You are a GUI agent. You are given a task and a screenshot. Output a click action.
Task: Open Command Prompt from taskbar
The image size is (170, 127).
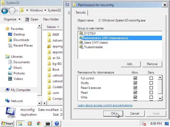48,124
